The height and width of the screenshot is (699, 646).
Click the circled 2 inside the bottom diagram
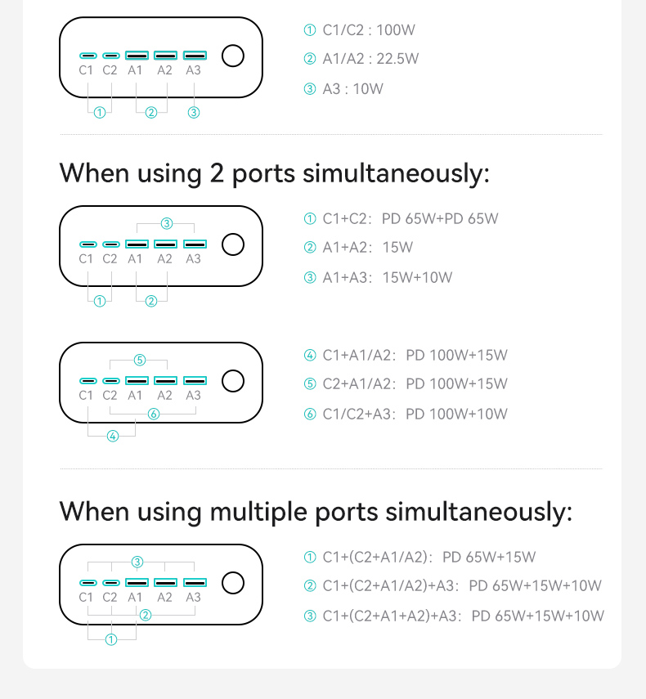coord(146,615)
